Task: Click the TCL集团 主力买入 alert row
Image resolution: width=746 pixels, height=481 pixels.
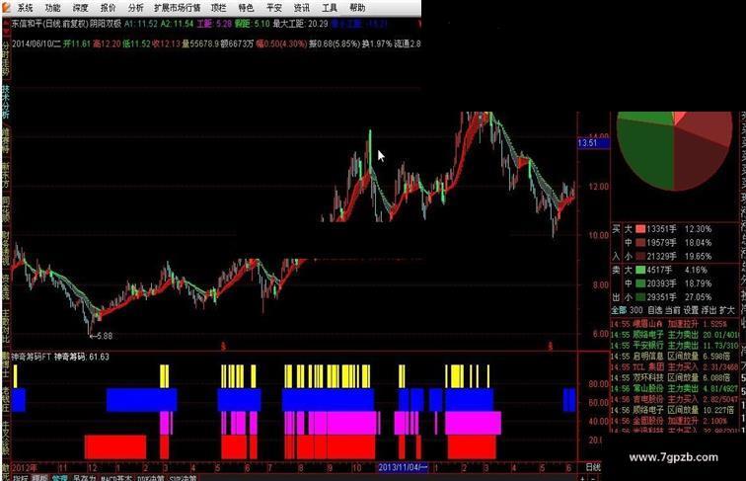Action: 675,367
